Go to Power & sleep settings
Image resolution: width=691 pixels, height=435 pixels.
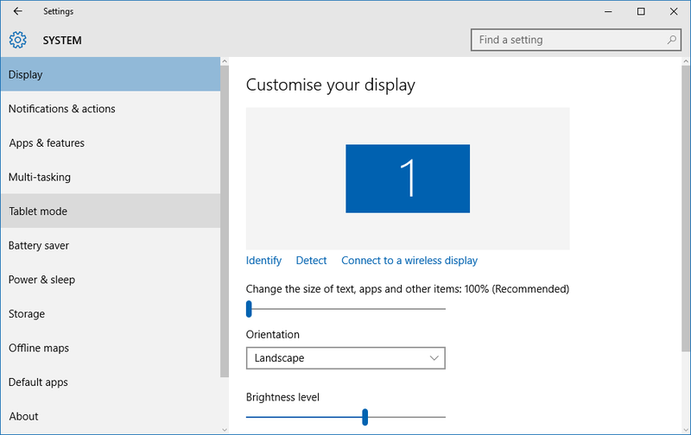(111, 280)
